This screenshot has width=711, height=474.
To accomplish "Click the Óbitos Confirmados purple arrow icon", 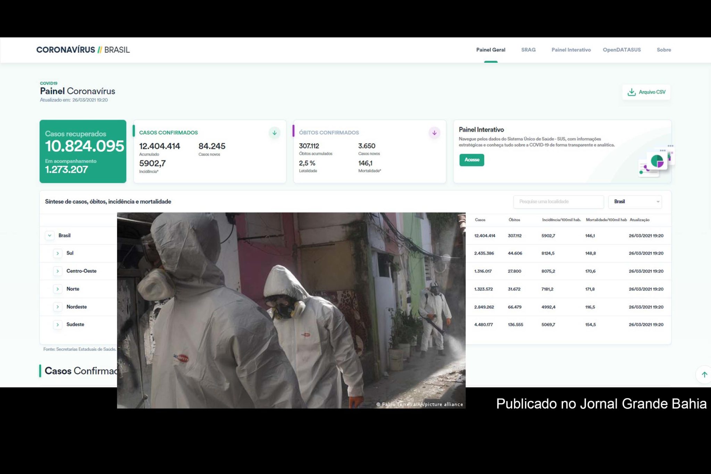I will click(x=434, y=133).
